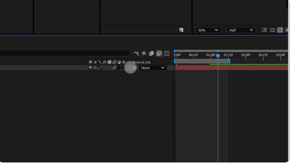Open the 50% magnification dropdown

(208, 30)
